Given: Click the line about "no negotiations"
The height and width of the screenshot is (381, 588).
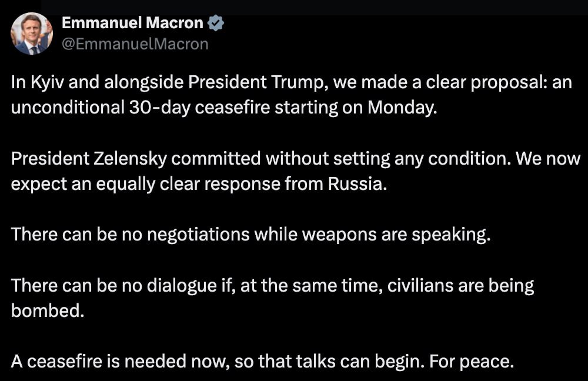Looking at the screenshot, I should 250,235.
